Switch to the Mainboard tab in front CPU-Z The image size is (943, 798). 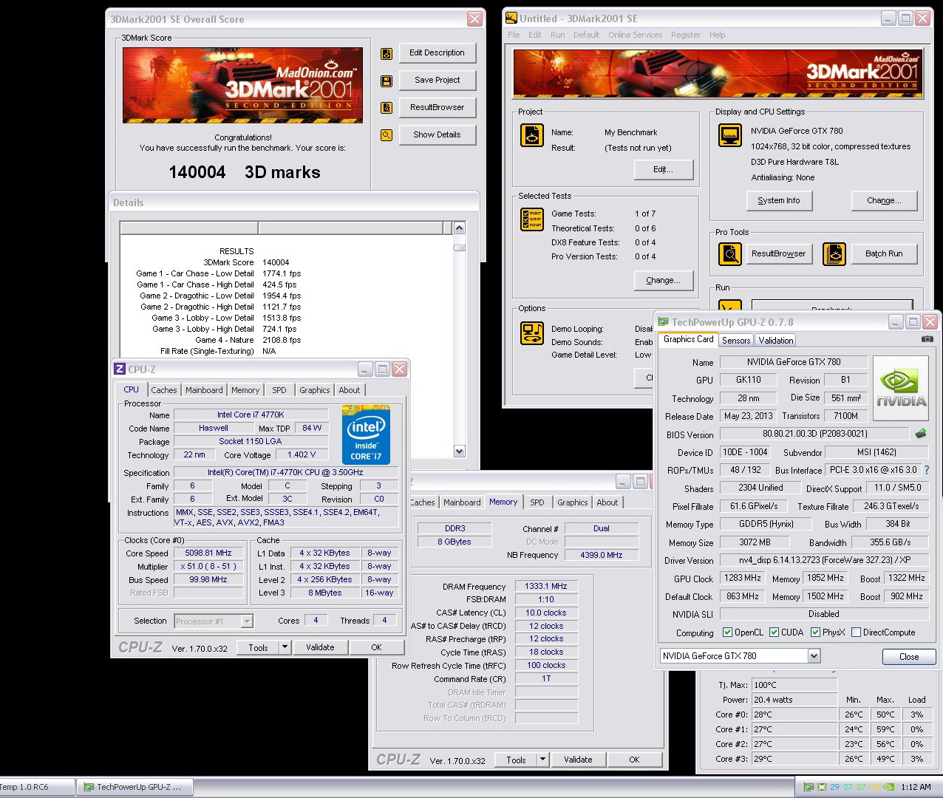click(x=204, y=390)
